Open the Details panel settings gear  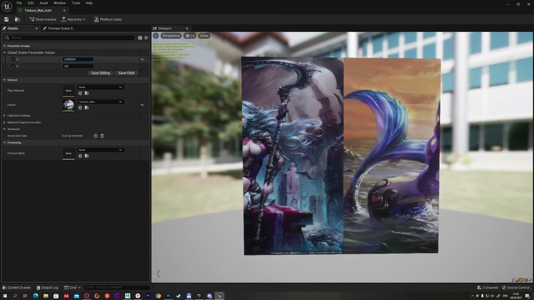click(146, 37)
